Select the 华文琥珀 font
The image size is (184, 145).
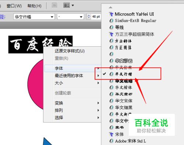(x=124, y=81)
